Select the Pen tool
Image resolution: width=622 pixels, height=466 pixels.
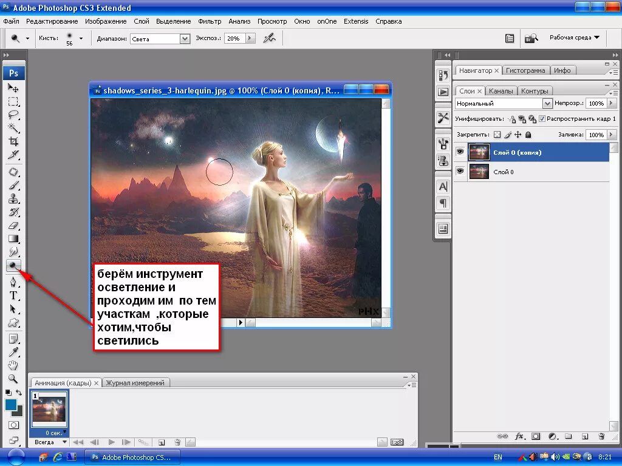13,282
